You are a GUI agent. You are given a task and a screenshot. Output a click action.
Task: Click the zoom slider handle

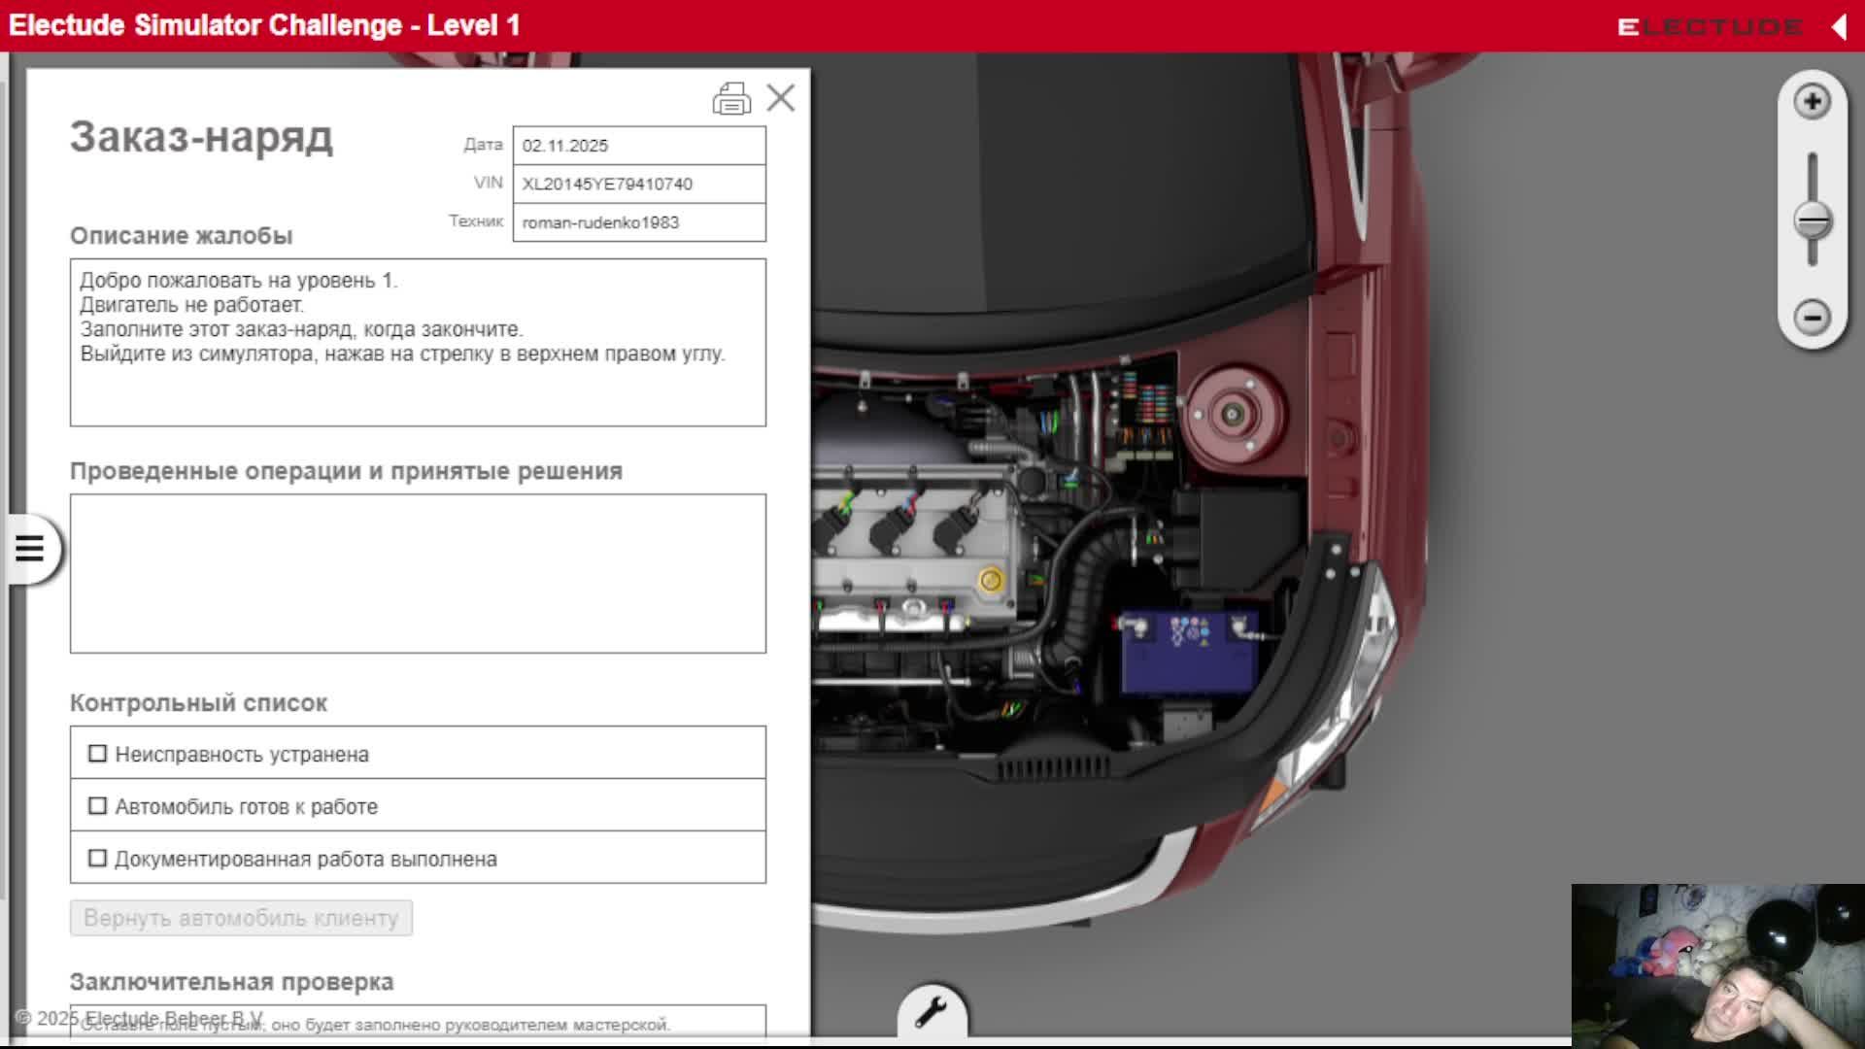click(x=1813, y=221)
